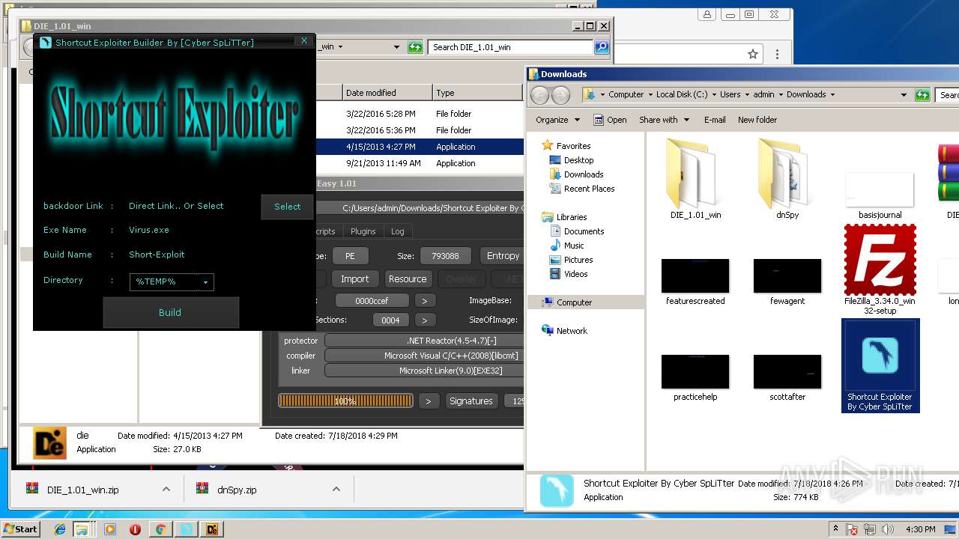Screen dimensions: 959x539
Task: Click E-mail in Downloads toolbar
Action: [715, 120]
